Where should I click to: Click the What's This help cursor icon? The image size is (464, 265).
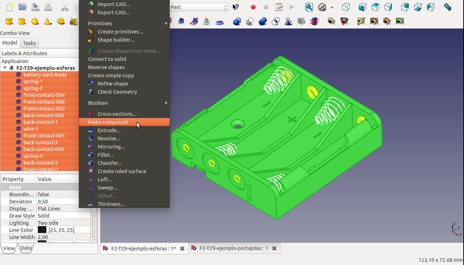coord(236,7)
